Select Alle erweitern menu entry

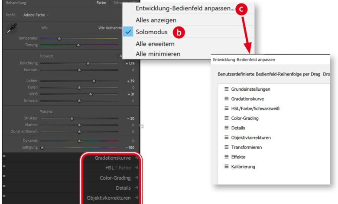click(x=155, y=44)
